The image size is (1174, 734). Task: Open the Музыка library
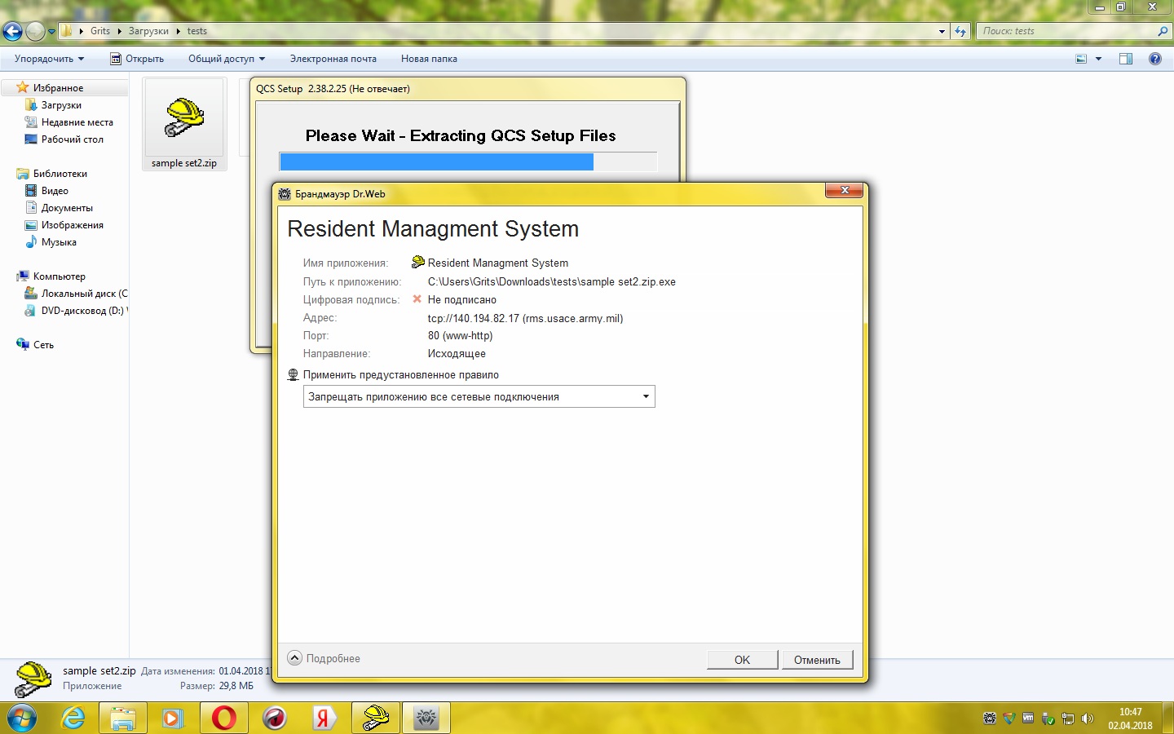59,242
